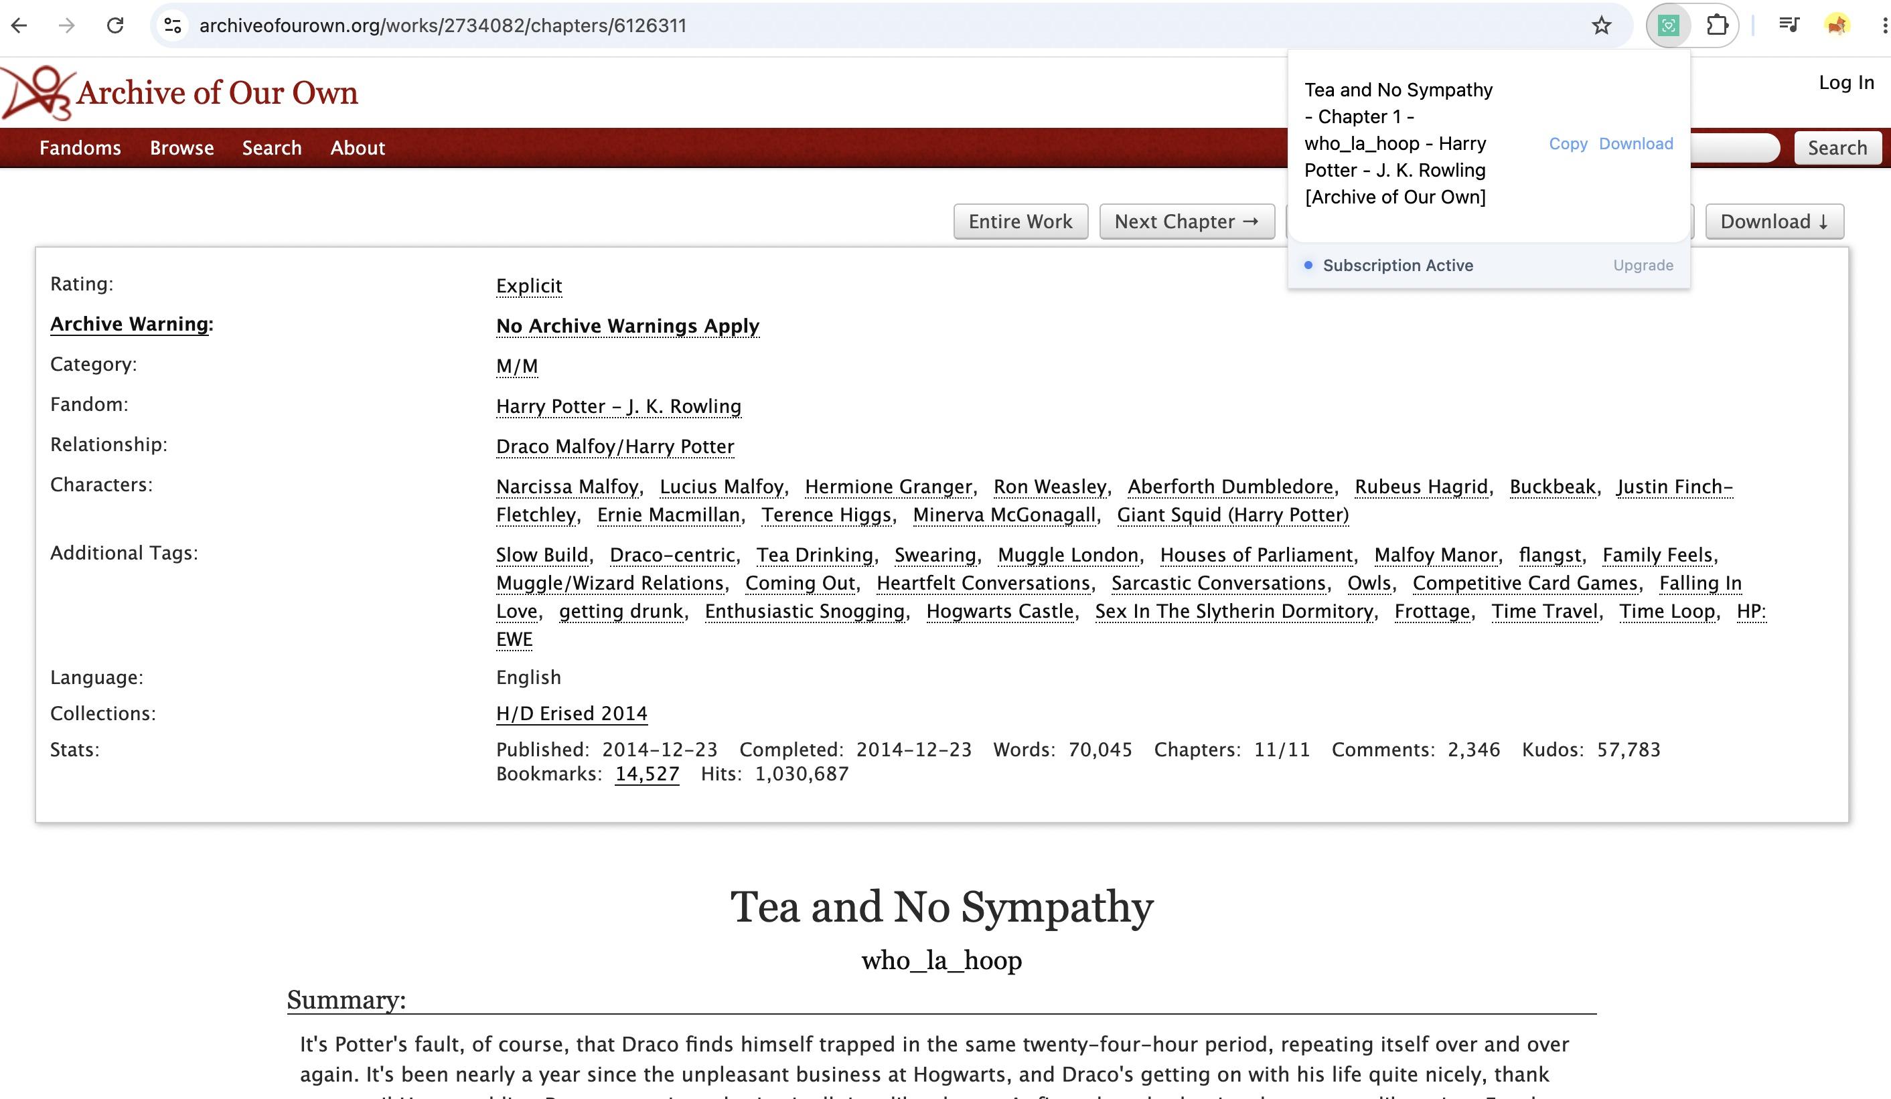Viewport: 1891px width, 1099px height.
Task: View site information icon in address bar
Action: coord(173,25)
